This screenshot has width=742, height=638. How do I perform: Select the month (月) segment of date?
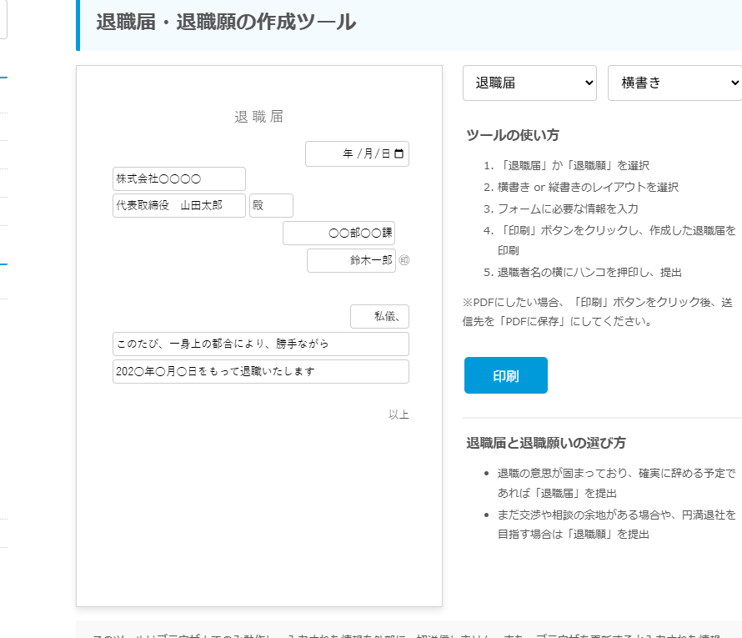(x=368, y=153)
